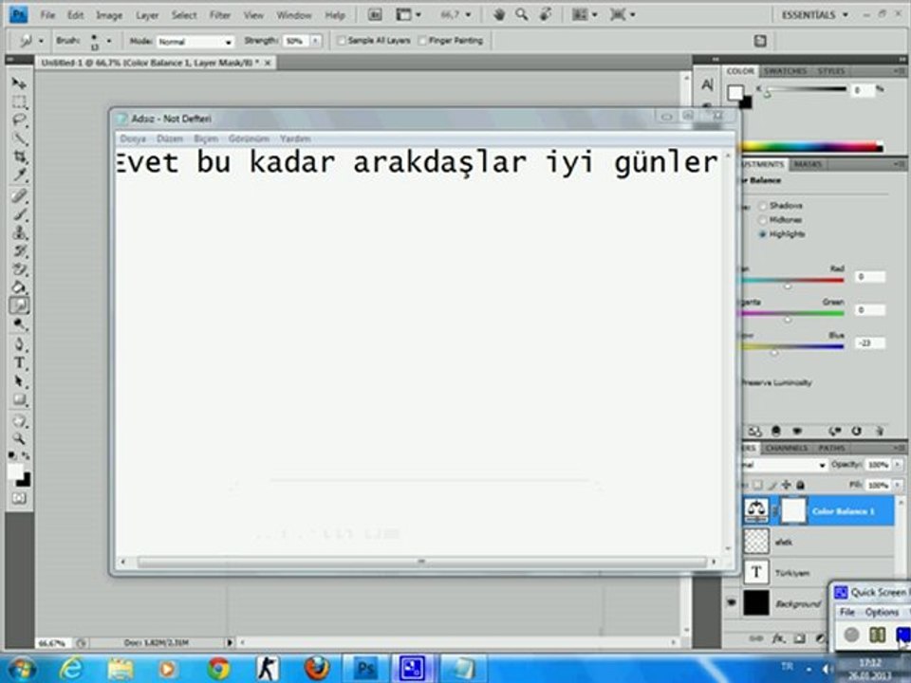Toggle Quick Mask mode icon
This screenshot has height=683, width=911.
[19, 498]
